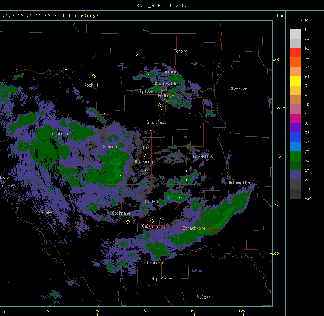Select the legend value -30
Viewport: 324px width, 316px height.
tap(308, 198)
